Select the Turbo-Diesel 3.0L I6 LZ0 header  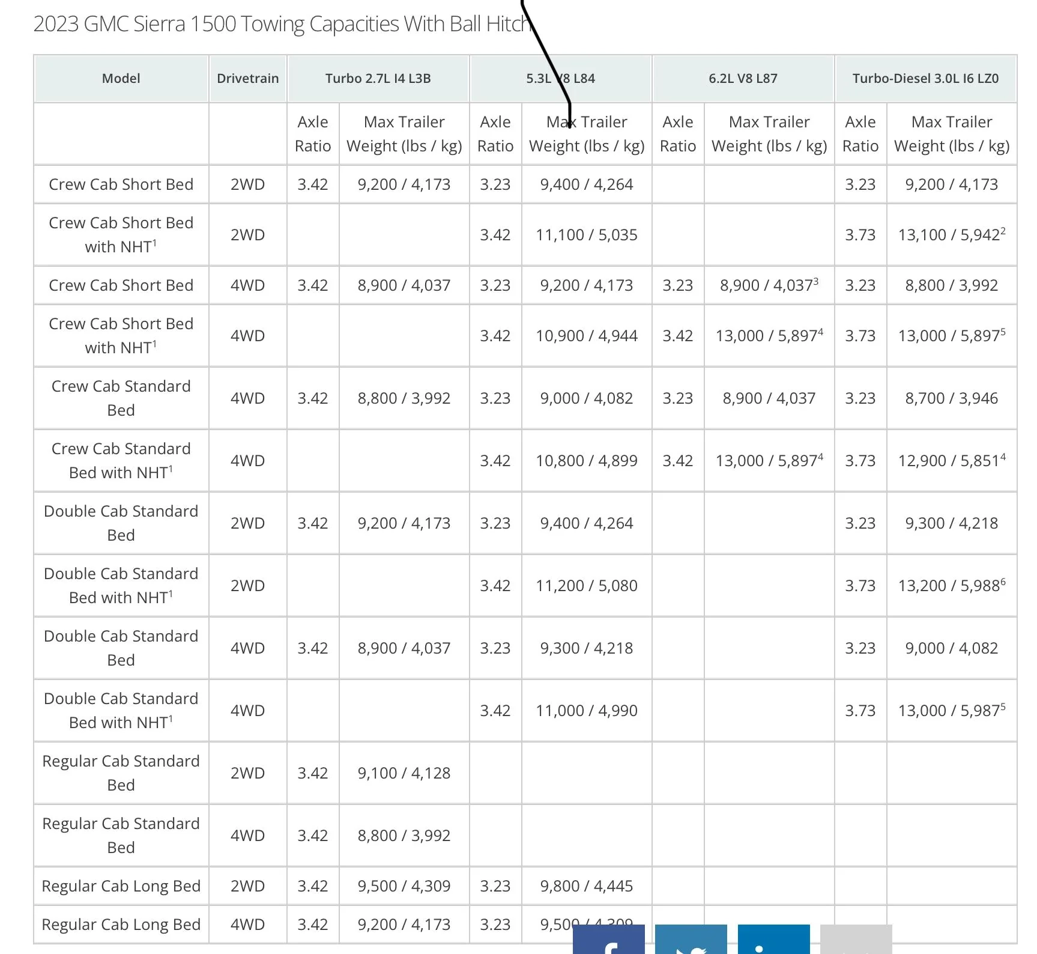click(x=925, y=79)
